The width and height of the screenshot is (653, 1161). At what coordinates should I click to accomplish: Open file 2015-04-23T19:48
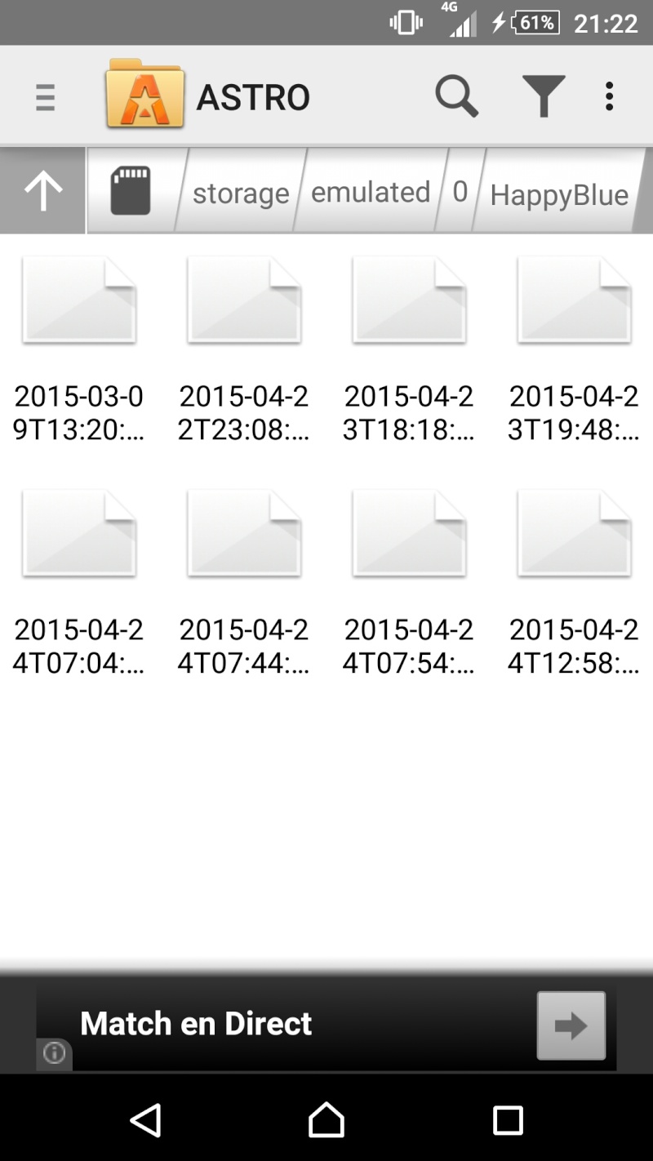pos(574,349)
